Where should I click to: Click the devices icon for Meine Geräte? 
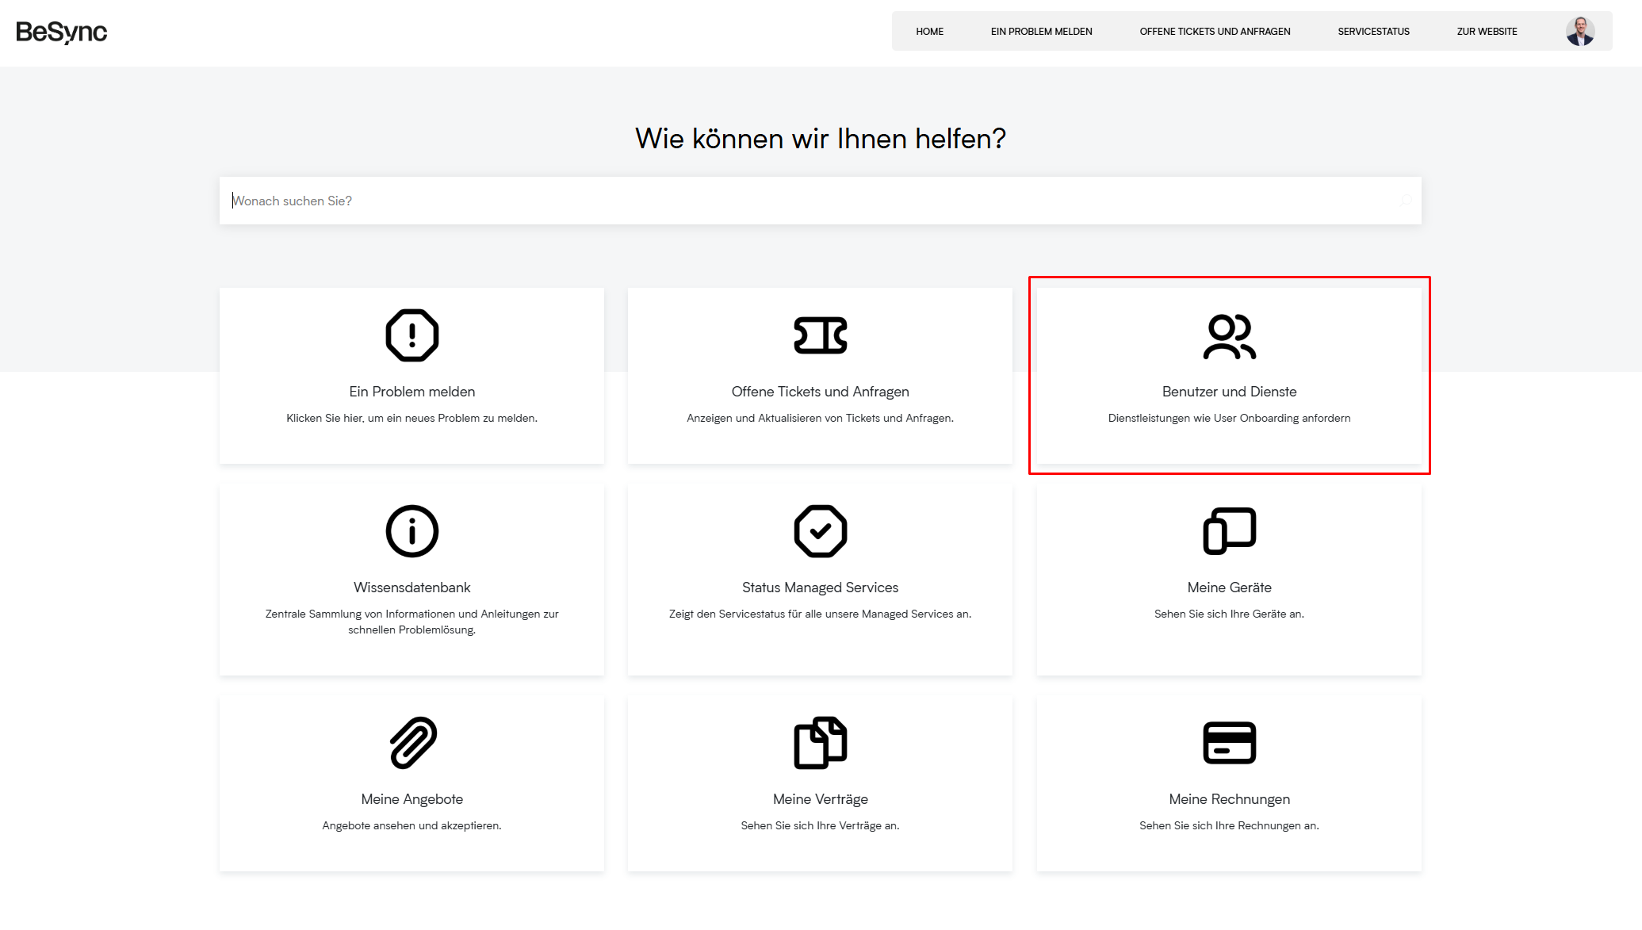point(1229,531)
